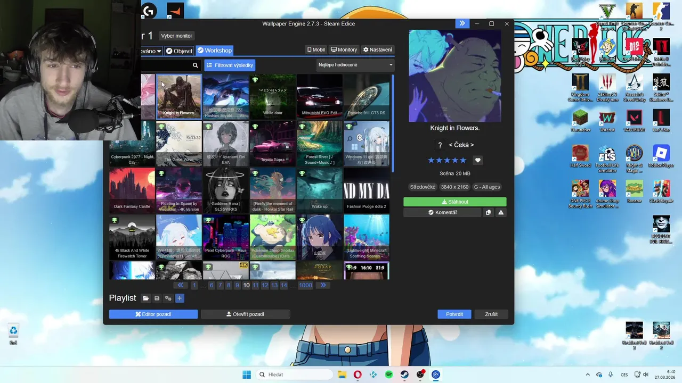Open the Mobil section

pyautogui.click(x=316, y=49)
